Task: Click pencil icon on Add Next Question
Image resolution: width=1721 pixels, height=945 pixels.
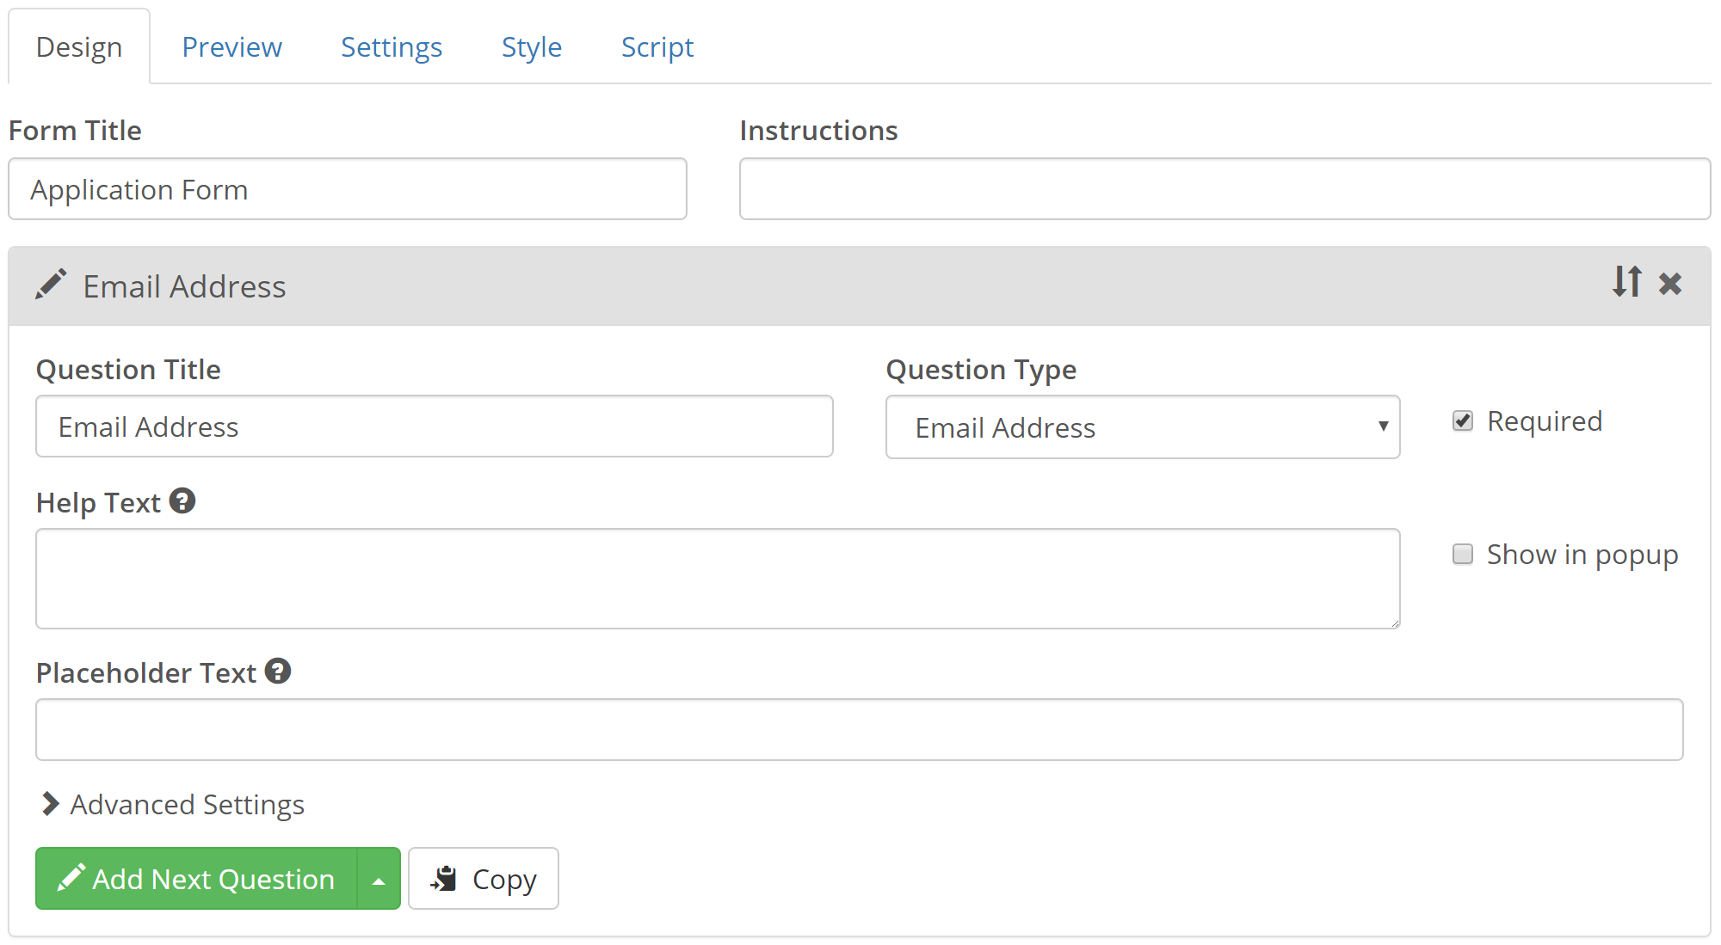Action: [x=71, y=878]
